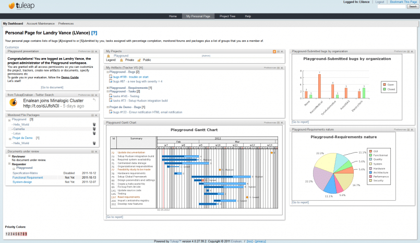The width and height of the screenshot is (420, 243).
Task: Open the [?] help link beside page title
Action: pyautogui.click(x=94, y=33)
